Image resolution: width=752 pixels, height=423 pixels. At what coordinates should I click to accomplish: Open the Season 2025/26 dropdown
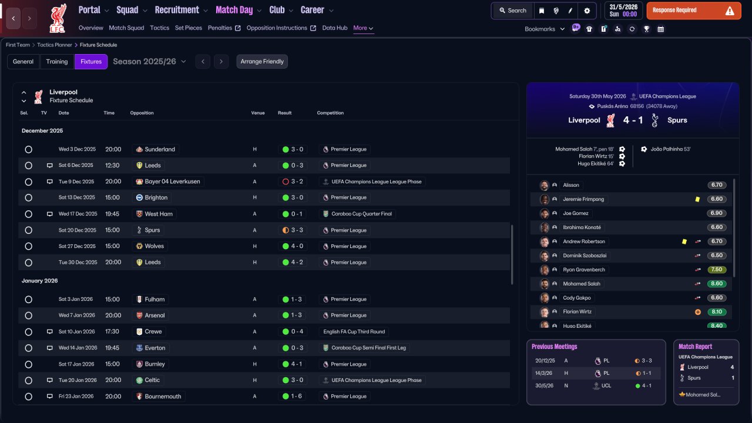(149, 62)
